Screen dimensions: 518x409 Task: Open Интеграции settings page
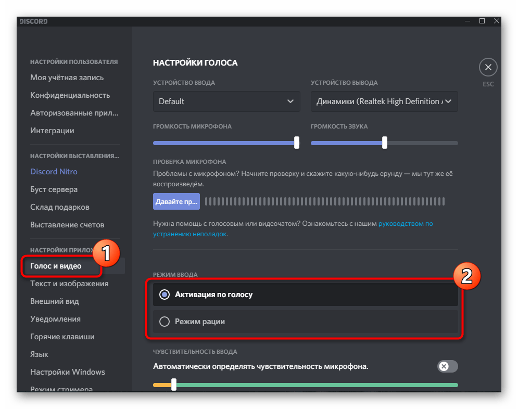tap(52, 131)
